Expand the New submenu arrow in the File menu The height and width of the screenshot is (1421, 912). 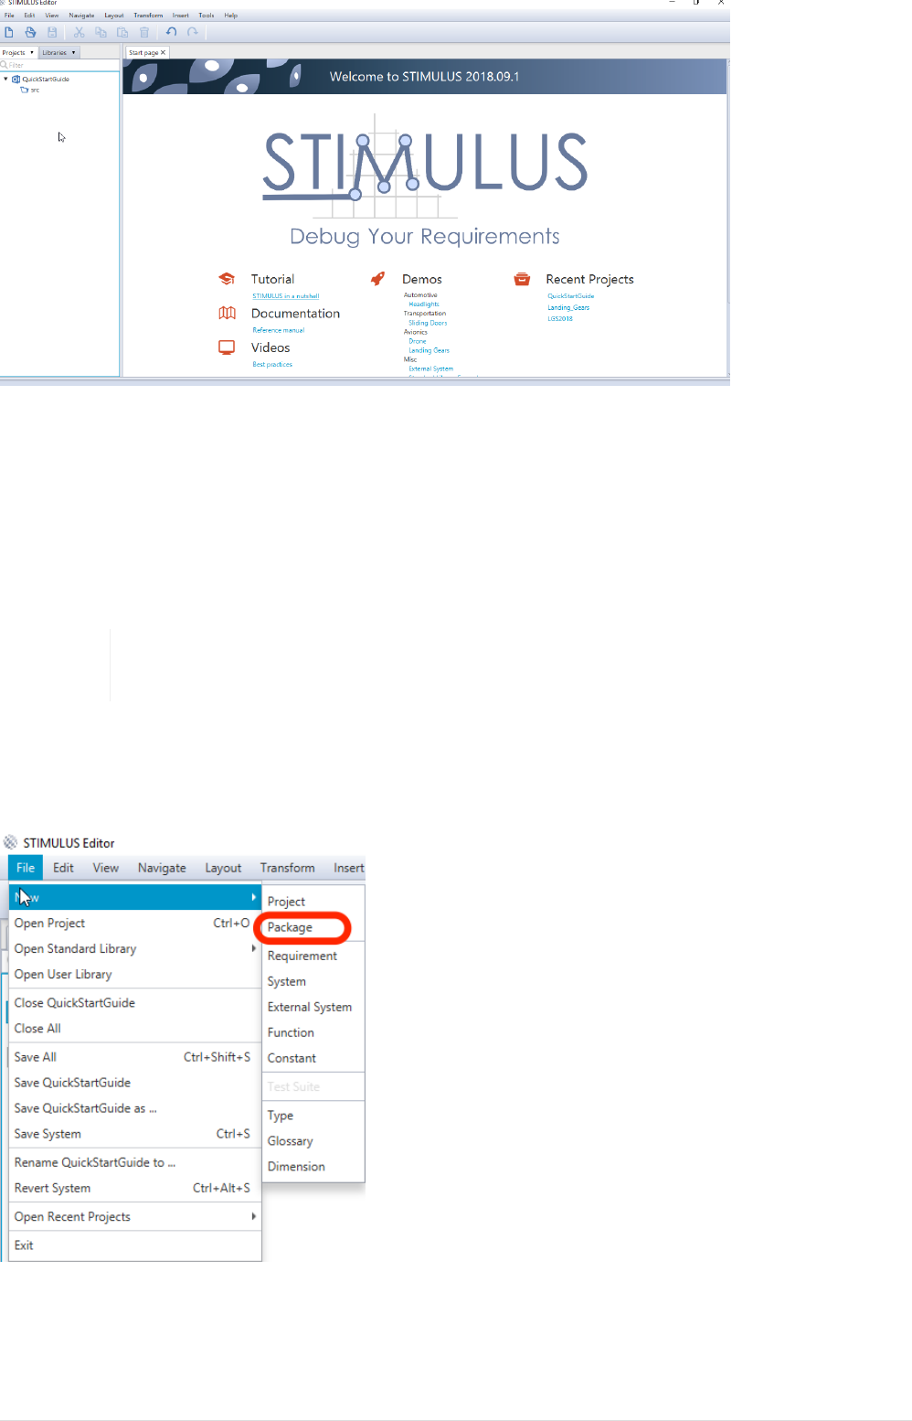253,897
